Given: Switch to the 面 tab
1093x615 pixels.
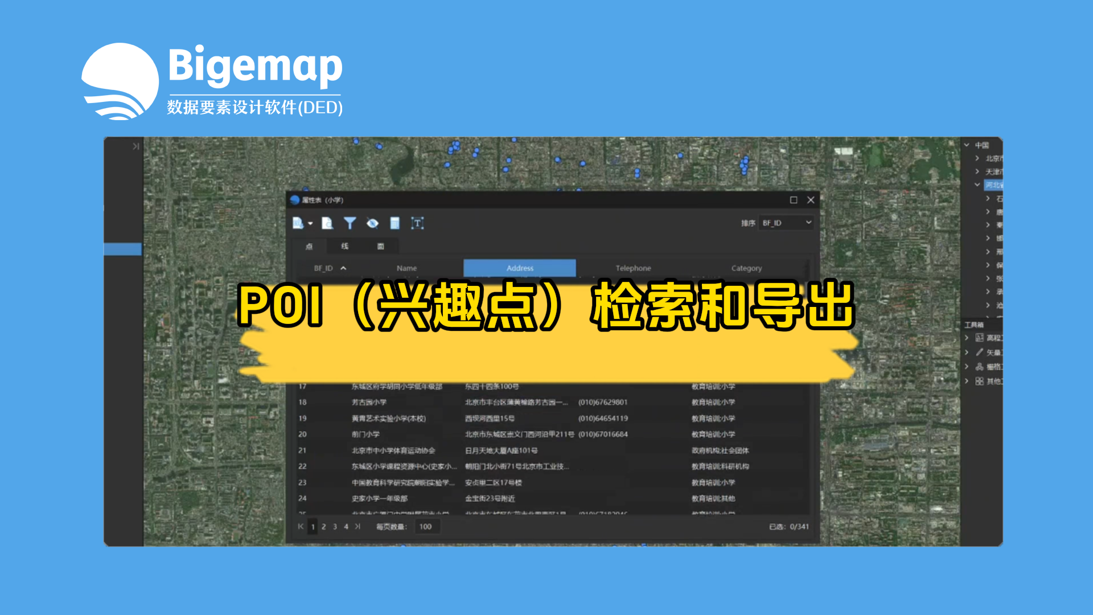Looking at the screenshot, I should pos(381,246).
